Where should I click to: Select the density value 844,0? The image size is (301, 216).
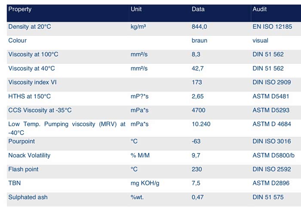point(200,27)
